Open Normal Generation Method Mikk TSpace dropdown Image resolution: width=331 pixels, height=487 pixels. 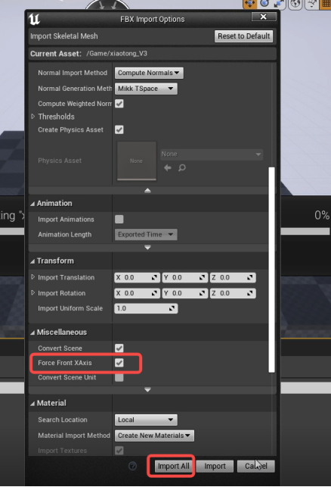(146, 89)
